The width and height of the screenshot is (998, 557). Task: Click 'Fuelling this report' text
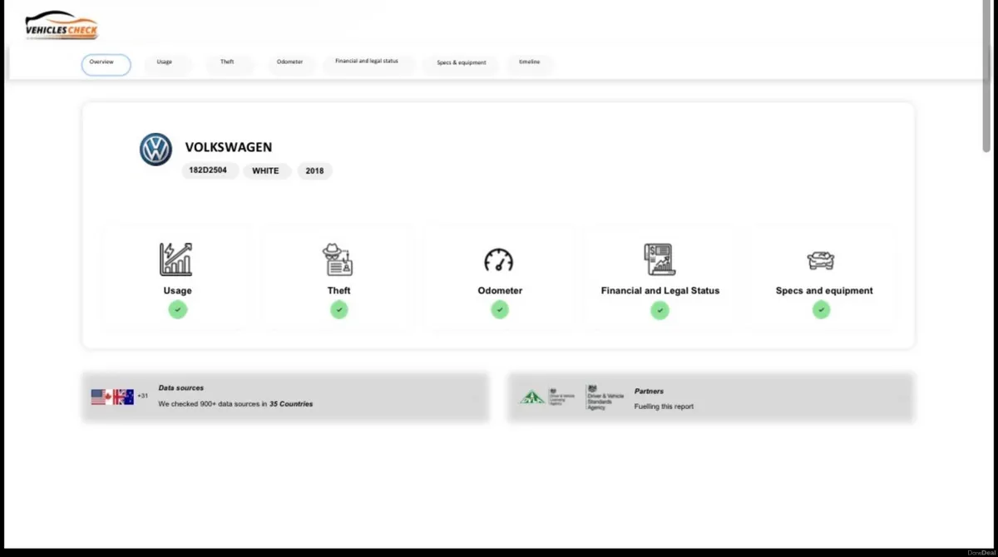(x=664, y=407)
